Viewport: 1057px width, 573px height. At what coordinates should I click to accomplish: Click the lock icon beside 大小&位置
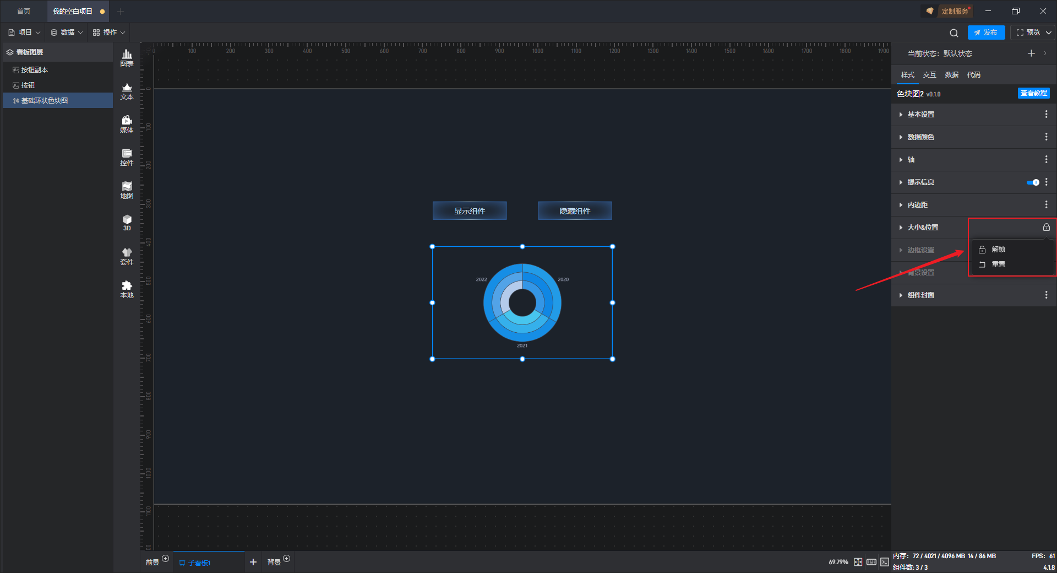pos(1046,227)
